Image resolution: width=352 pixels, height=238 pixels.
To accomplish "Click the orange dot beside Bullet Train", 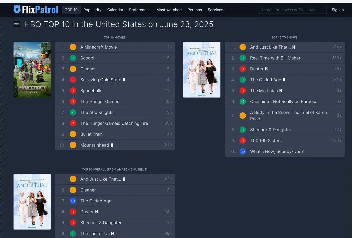I will (x=73, y=134).
